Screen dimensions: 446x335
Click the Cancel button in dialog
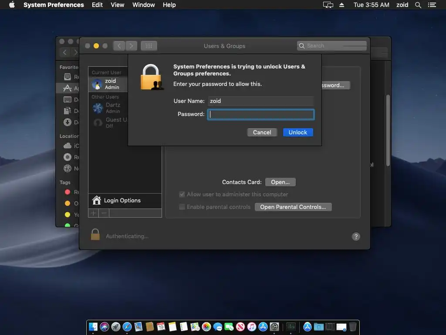pos(262,133)
